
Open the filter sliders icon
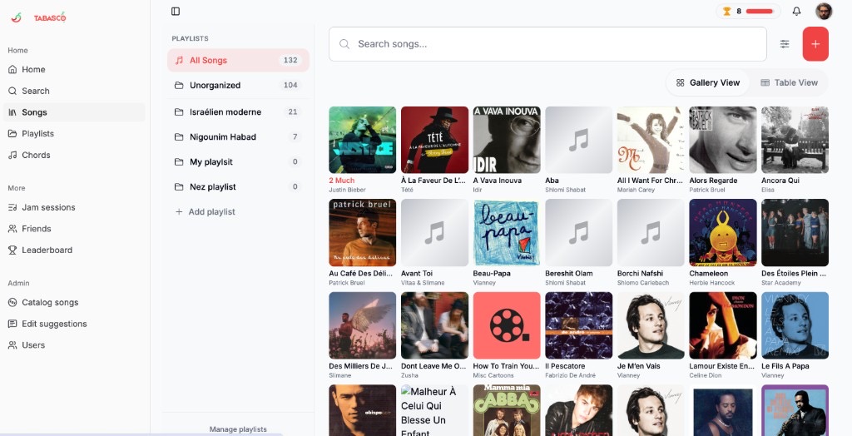pyautogui.click(x=785, y=44)
